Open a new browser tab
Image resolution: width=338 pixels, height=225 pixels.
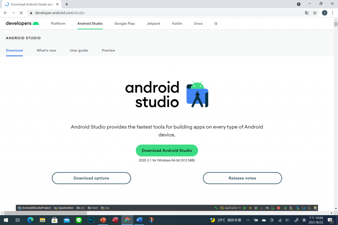pos(67,4)
